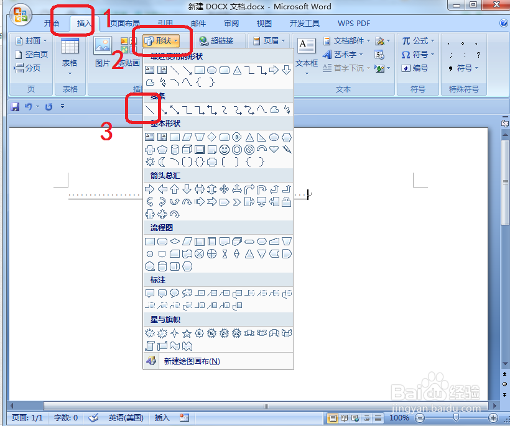Viewport: 510px width, 426px height.
Task: Click New Drawing Canvas option
Action: coord(218,361)
